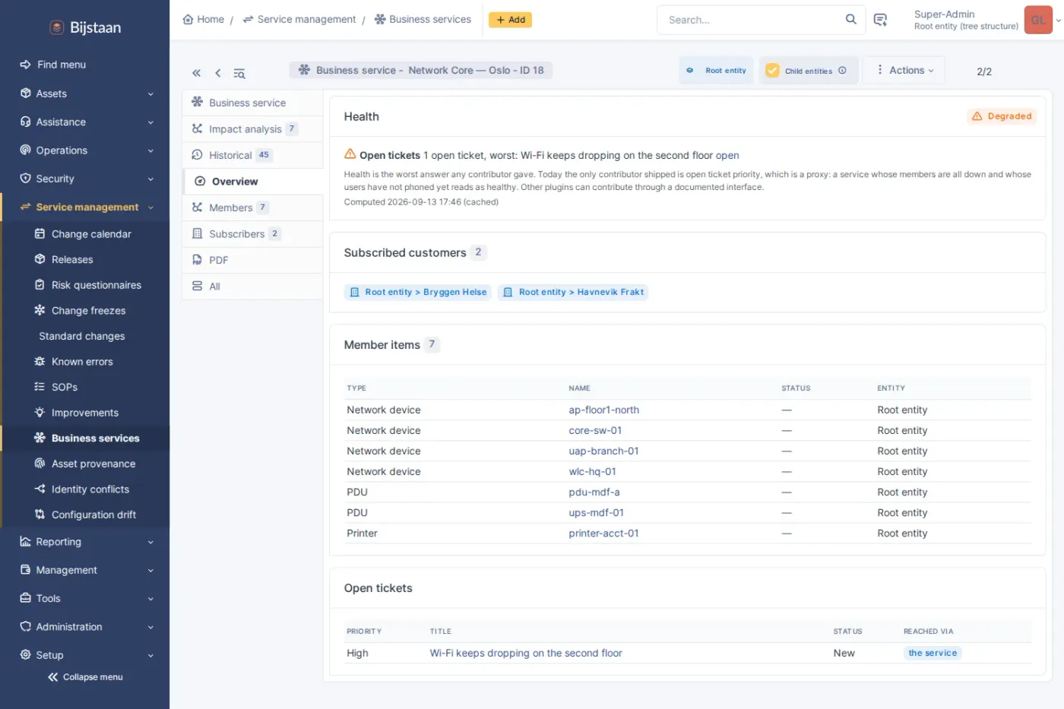The width and height of the screenshot is (1064, 709).
Task: Go to previous record arrow
Action: (217, 73)
